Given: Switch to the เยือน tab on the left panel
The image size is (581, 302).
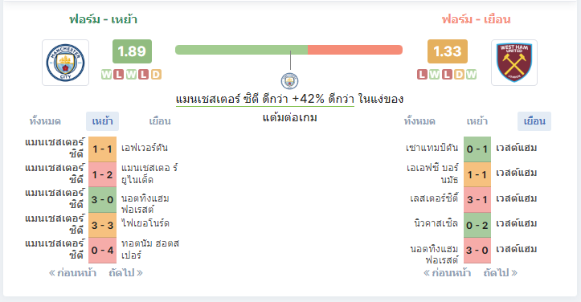Looking at the screenshot, I should point(160,121).
